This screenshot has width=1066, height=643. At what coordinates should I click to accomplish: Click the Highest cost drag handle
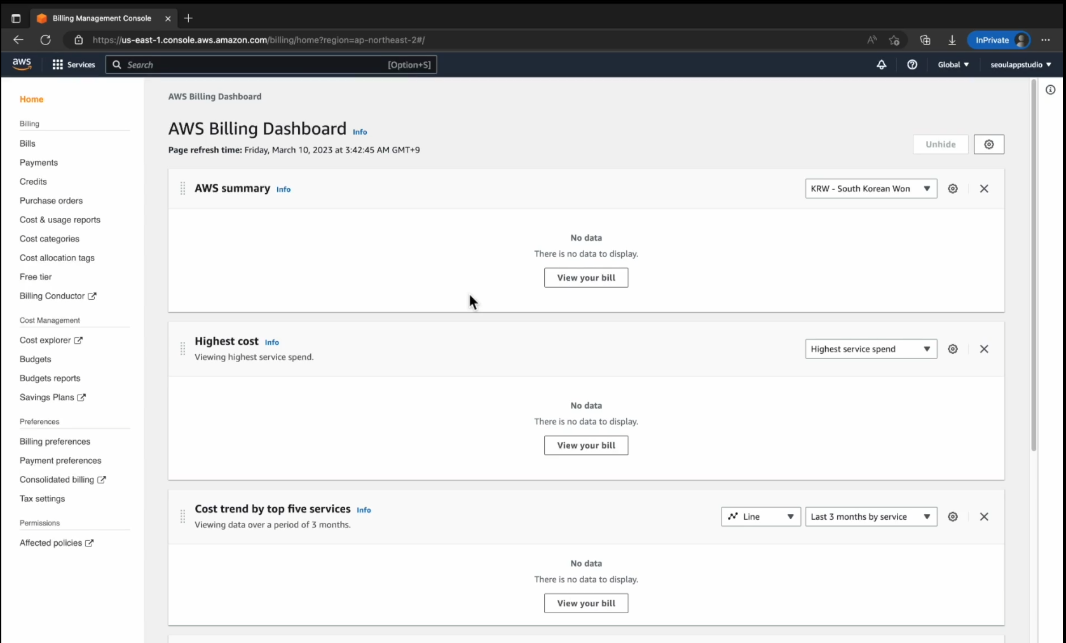(182, 349)
